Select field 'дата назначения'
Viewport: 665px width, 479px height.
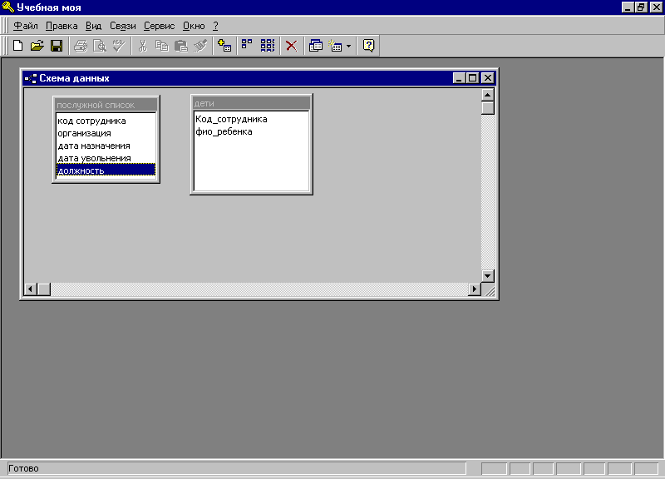(x=106, y=146)
